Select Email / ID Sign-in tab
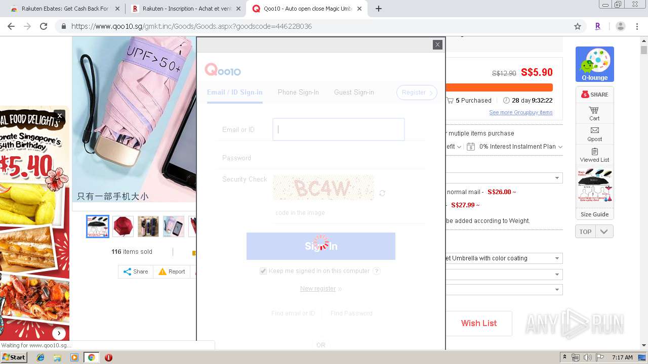This screenshot has width=648, height=364. [234, 92]
